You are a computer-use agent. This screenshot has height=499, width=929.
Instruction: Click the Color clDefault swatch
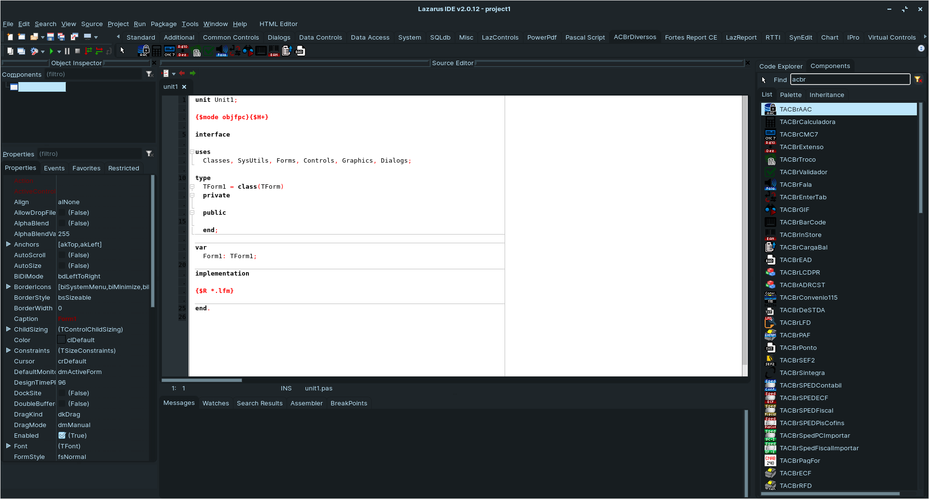(x=61, y=340)
